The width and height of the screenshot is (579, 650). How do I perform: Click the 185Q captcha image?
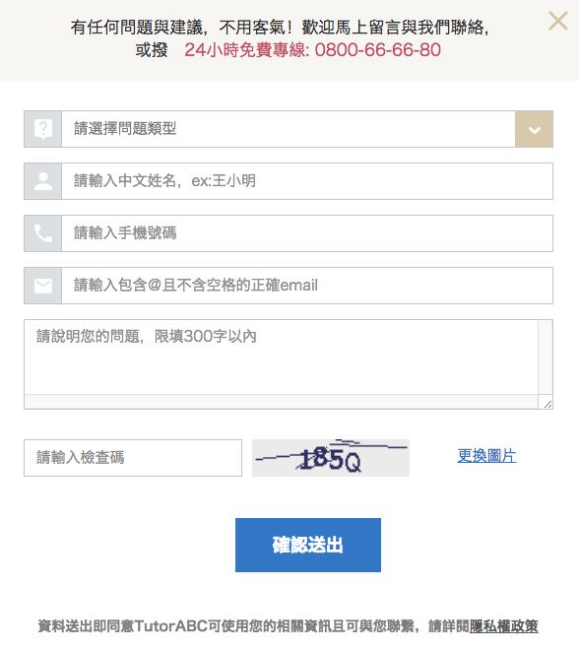tap(331, 458)
